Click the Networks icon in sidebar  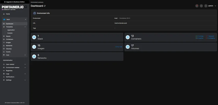4,46
